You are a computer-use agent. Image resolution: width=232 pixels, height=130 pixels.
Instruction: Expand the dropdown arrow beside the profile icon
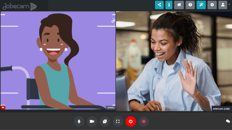229,5
